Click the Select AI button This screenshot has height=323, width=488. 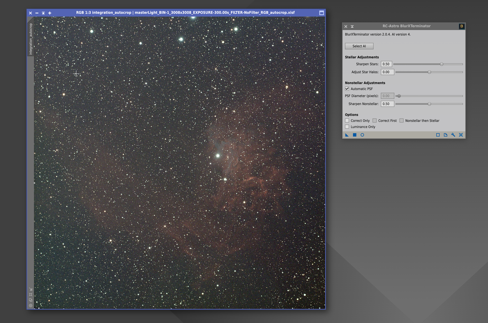359,46
